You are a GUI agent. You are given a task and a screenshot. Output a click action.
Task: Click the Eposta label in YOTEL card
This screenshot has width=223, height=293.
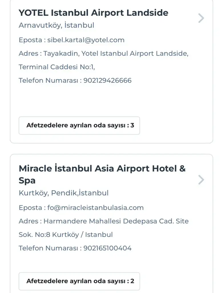30,40
